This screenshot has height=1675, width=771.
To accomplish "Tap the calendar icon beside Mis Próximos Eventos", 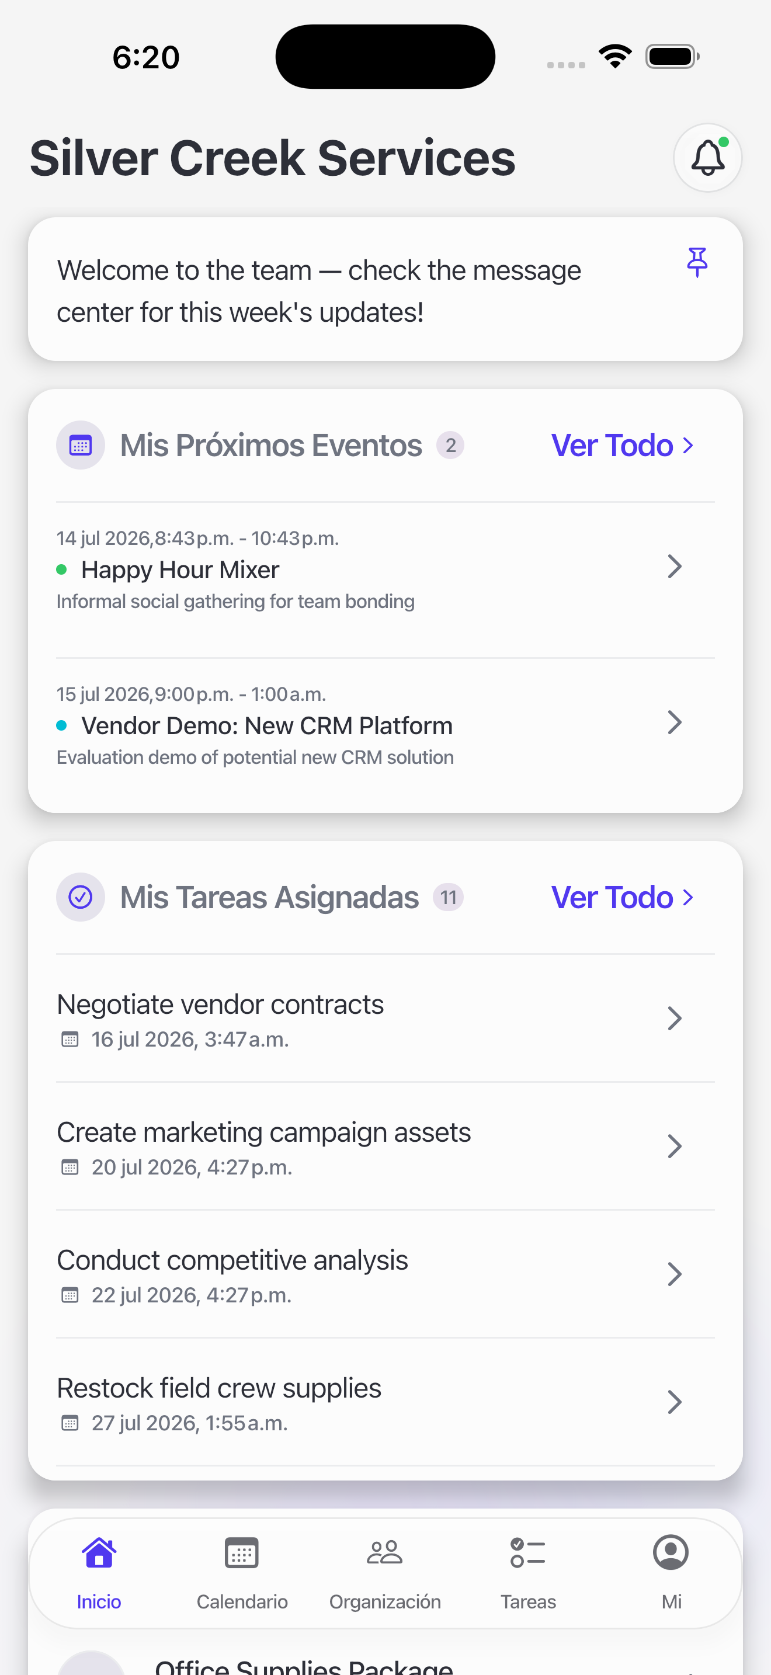I will tap(81, 446).
